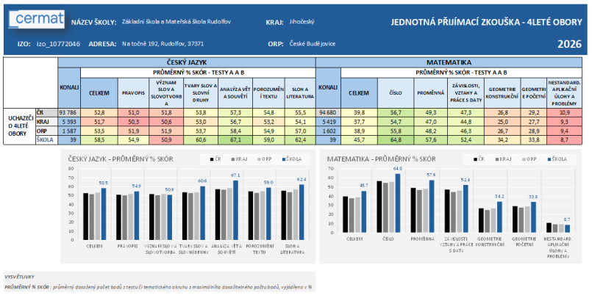Click ČESKÝ JAZYK - PRŮMĚRNÝ % SKÓR chart title

tap(121, 159)
